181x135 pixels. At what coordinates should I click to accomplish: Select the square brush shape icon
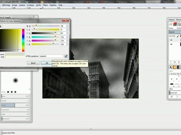point(12,92)
